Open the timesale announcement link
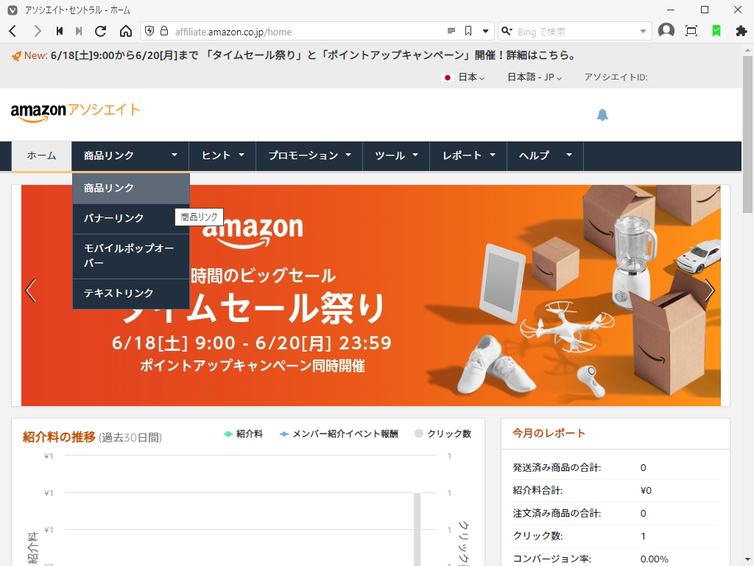This screenshot has height=566, width=754. [x=314, y=55]
